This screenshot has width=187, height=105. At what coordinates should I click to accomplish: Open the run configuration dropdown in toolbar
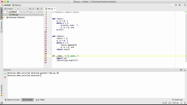point(172,5)
